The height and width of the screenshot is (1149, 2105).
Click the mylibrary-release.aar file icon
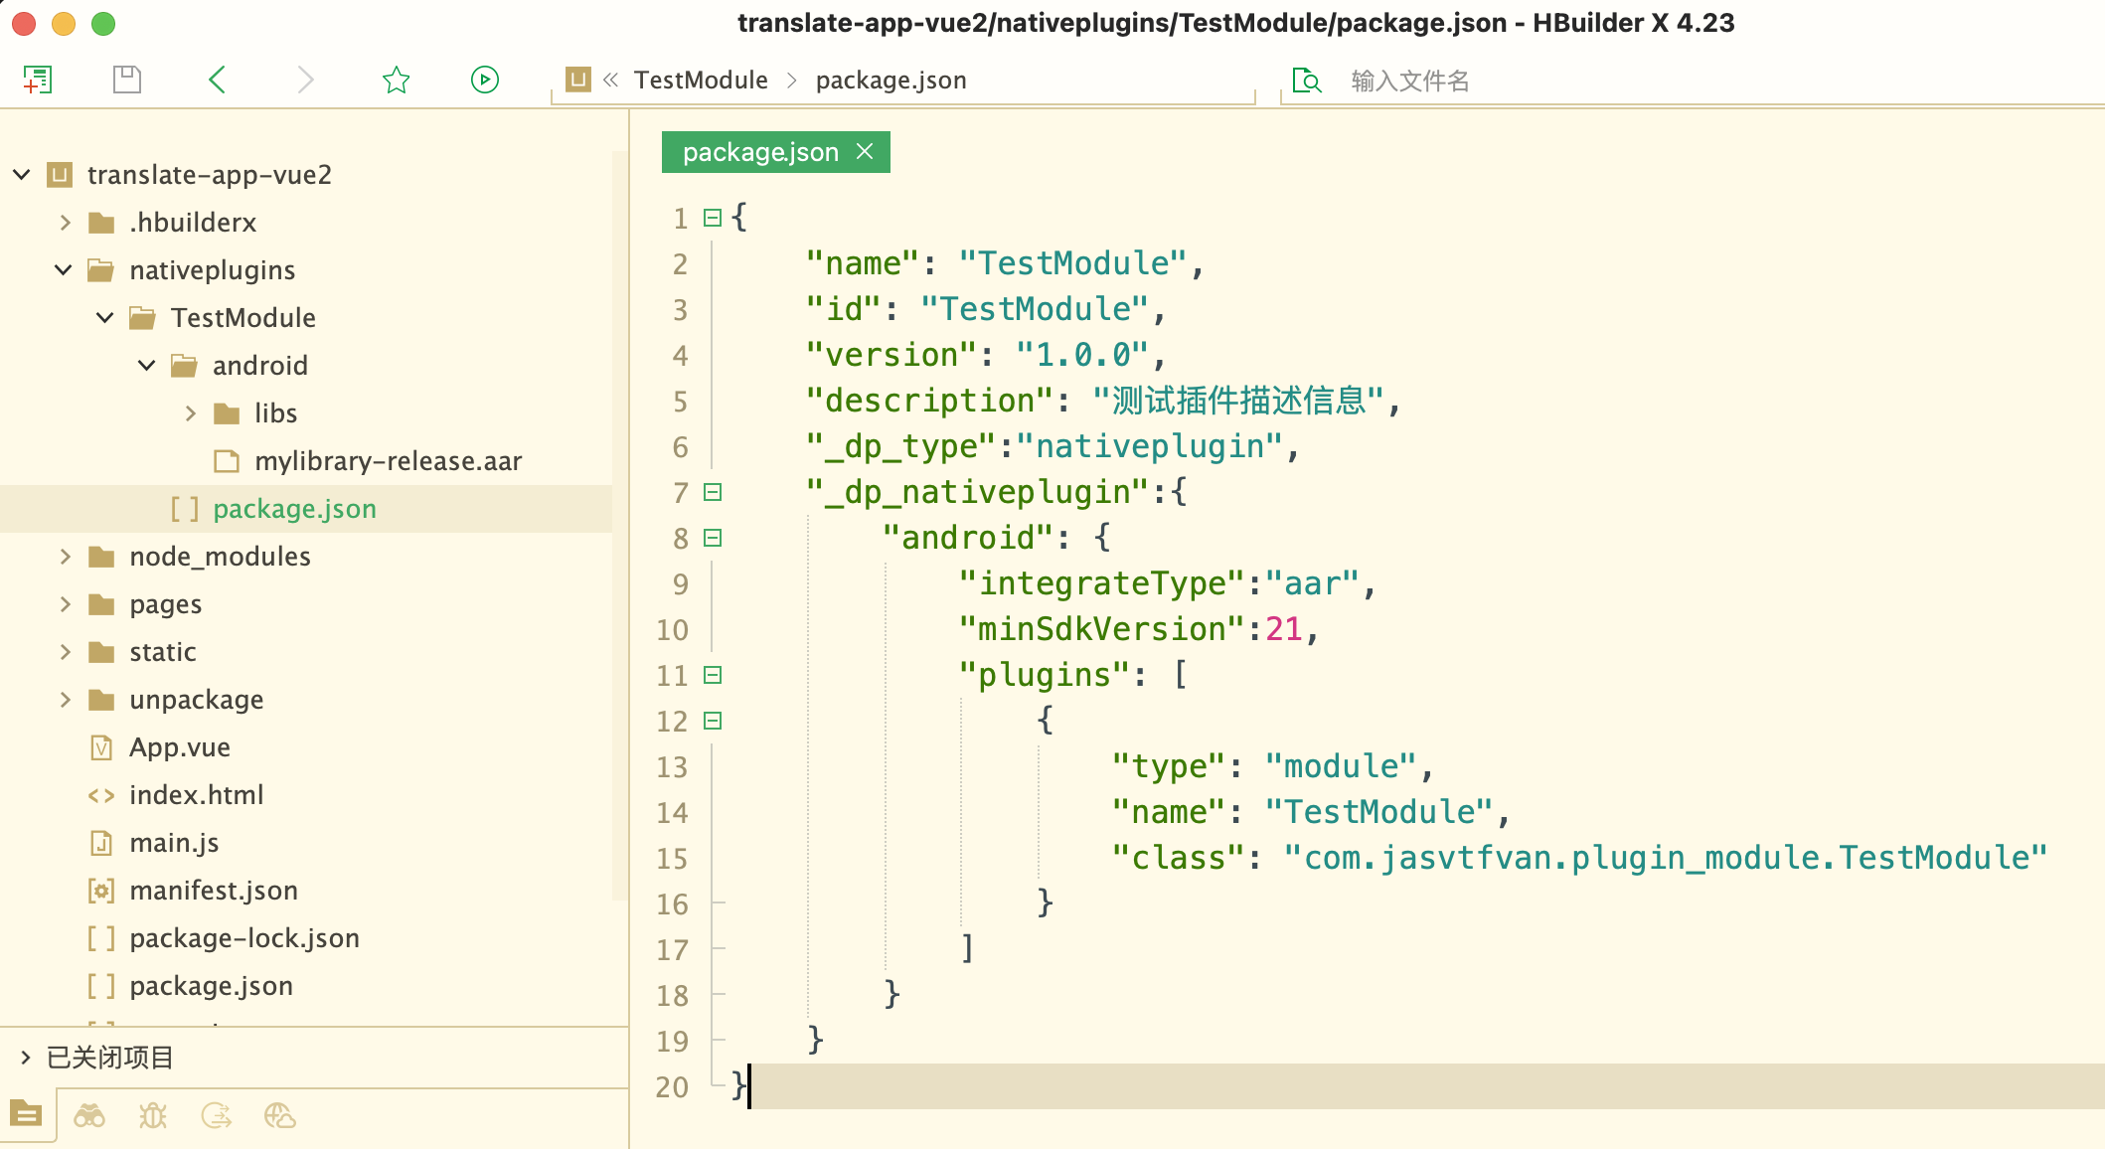(228, 461)
